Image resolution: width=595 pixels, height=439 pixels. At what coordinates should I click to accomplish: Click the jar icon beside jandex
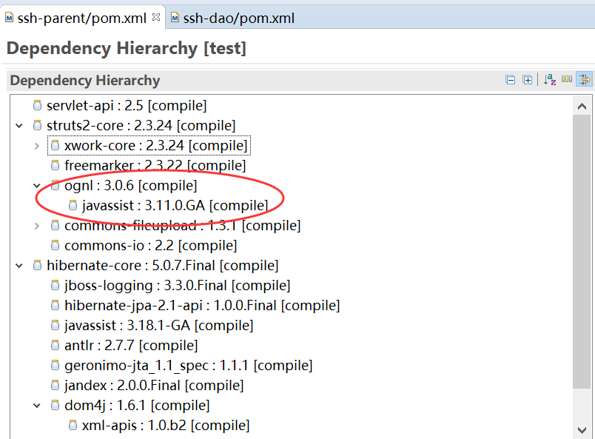[55, 386]
